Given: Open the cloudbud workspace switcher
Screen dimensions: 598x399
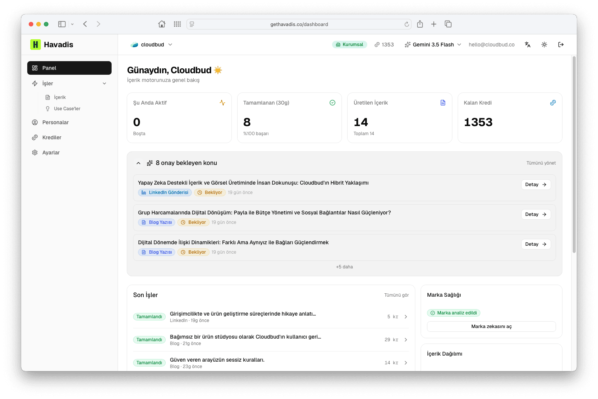Looking at the screenshot, I should [152, 45].
